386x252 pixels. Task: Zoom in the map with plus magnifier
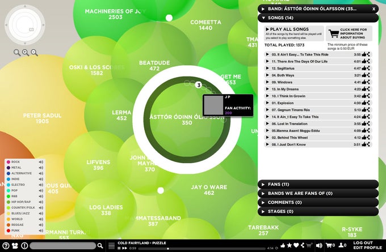26,52
